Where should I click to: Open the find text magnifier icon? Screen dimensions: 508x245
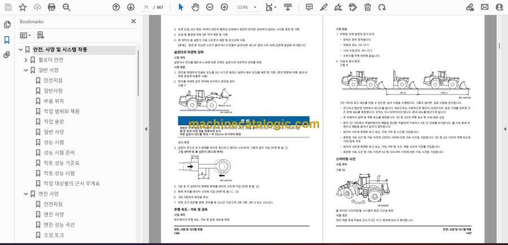[x=67, y=7]
